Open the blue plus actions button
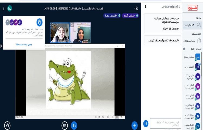The width and height of the screenshot is (203, 130). pos(135,125)
